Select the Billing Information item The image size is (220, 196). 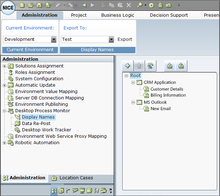[168, 95]
